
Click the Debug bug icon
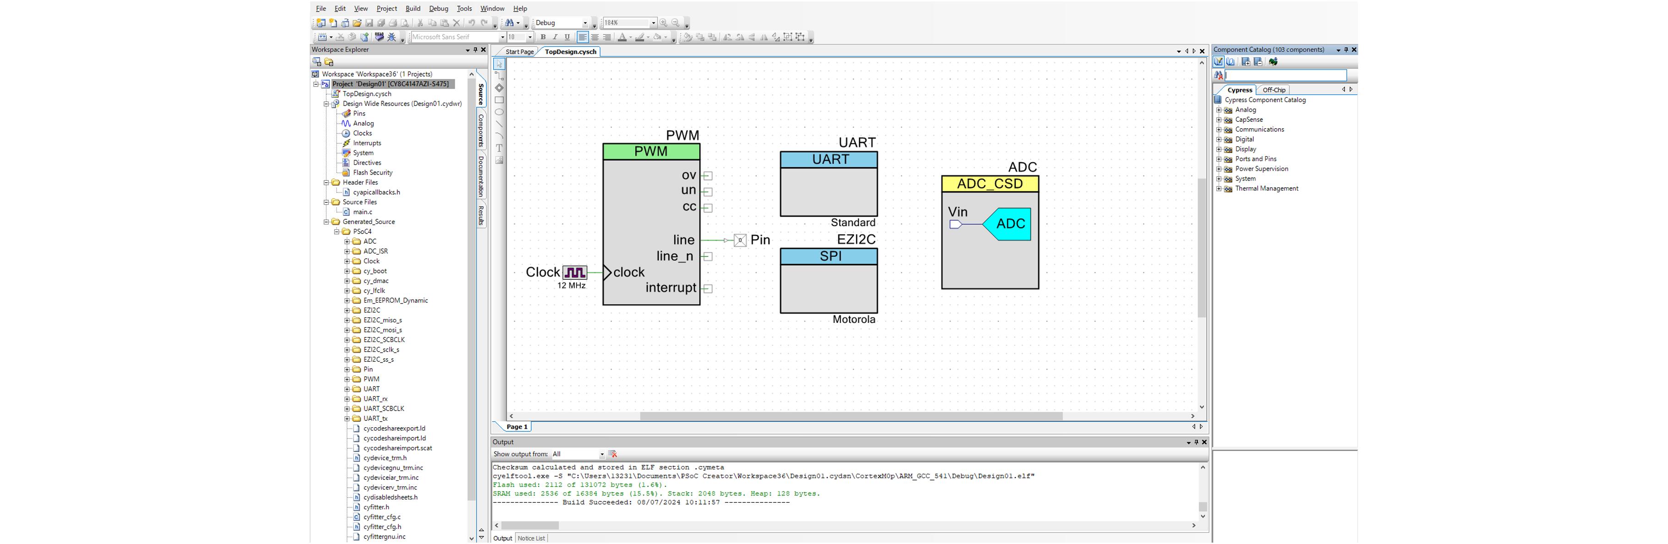coord(392,37)
